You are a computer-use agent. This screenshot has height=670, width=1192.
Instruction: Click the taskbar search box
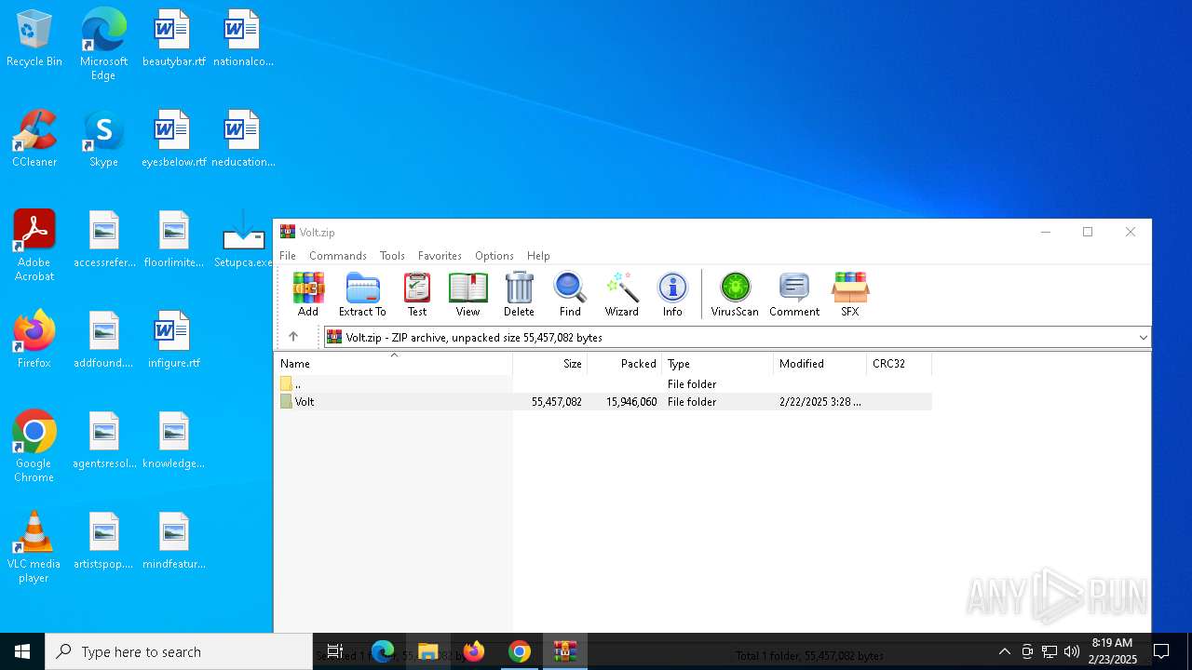pyautogui.click(x=179, y=651)
